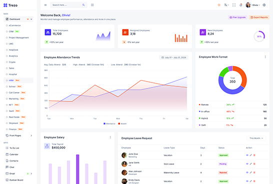Toggle the light/dark theme sun icon
This screenshot has width=273, height=184.
tap(219, 5)
